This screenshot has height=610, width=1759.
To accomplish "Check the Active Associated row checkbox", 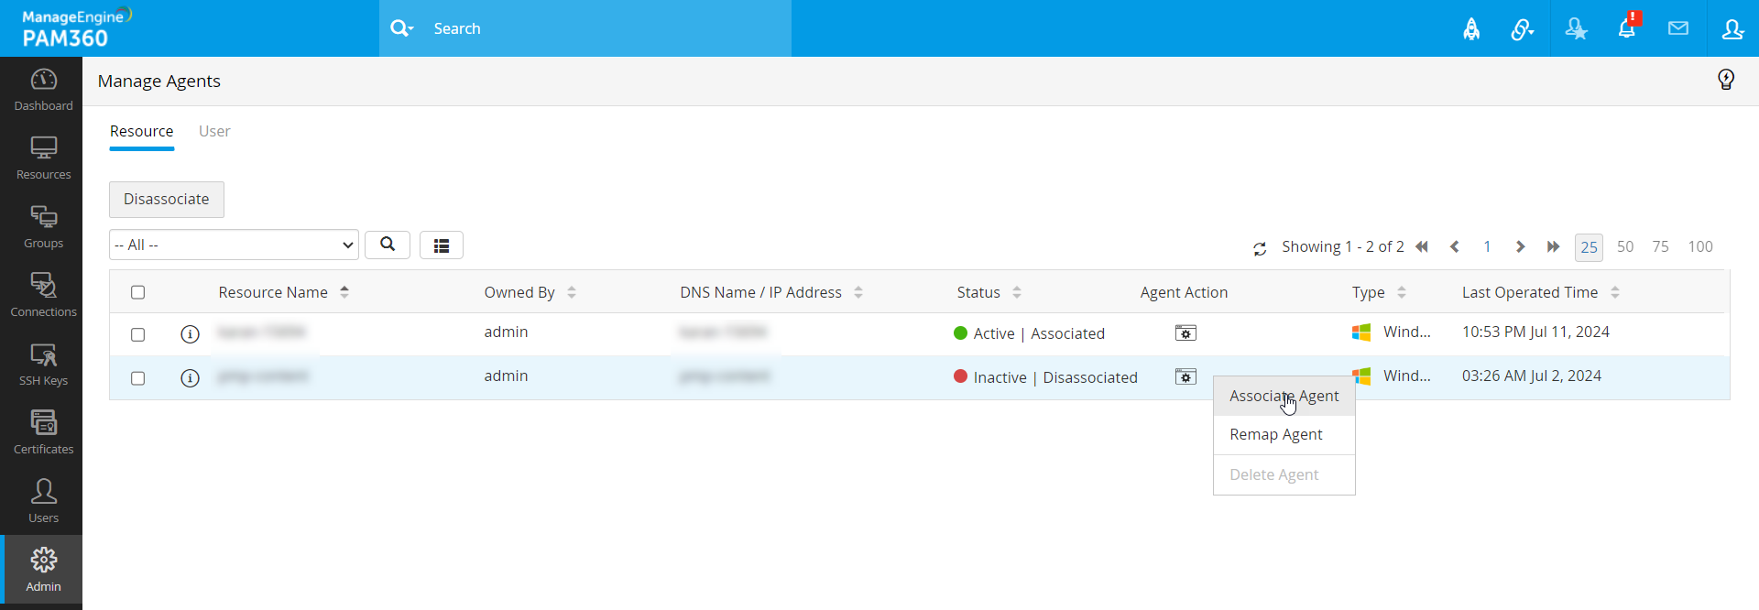I will click(x=138, y=334).
